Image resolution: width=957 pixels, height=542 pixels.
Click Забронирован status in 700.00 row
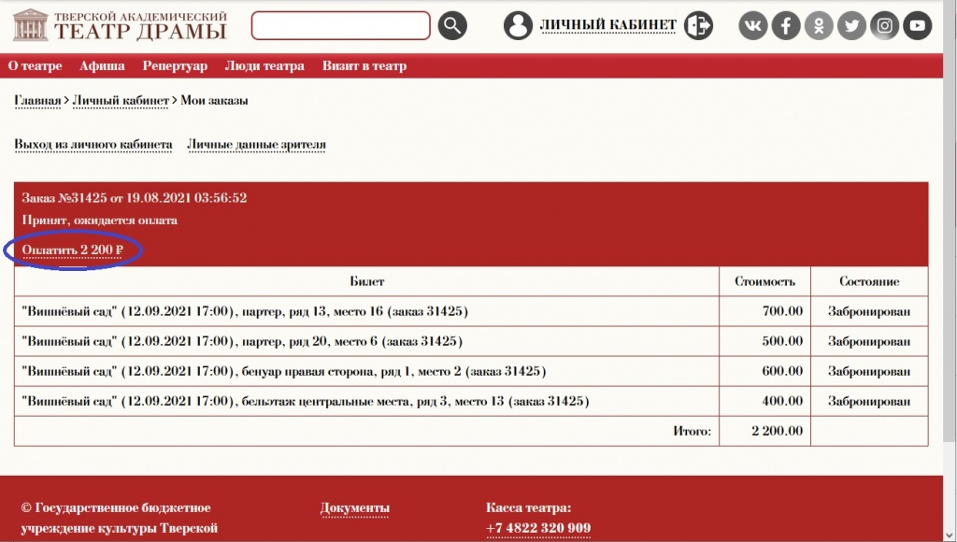click(869, 311)
